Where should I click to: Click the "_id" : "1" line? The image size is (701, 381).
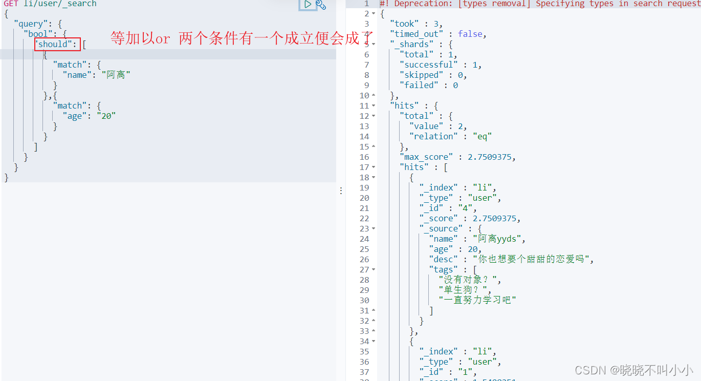tap(448, 372)
